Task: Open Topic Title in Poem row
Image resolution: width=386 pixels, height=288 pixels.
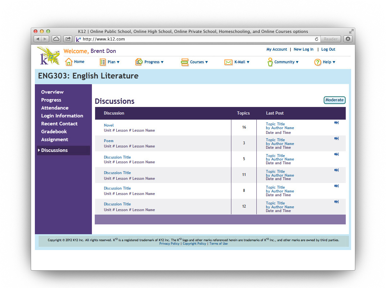Action: pyautogui.click(x=275, y=140)
